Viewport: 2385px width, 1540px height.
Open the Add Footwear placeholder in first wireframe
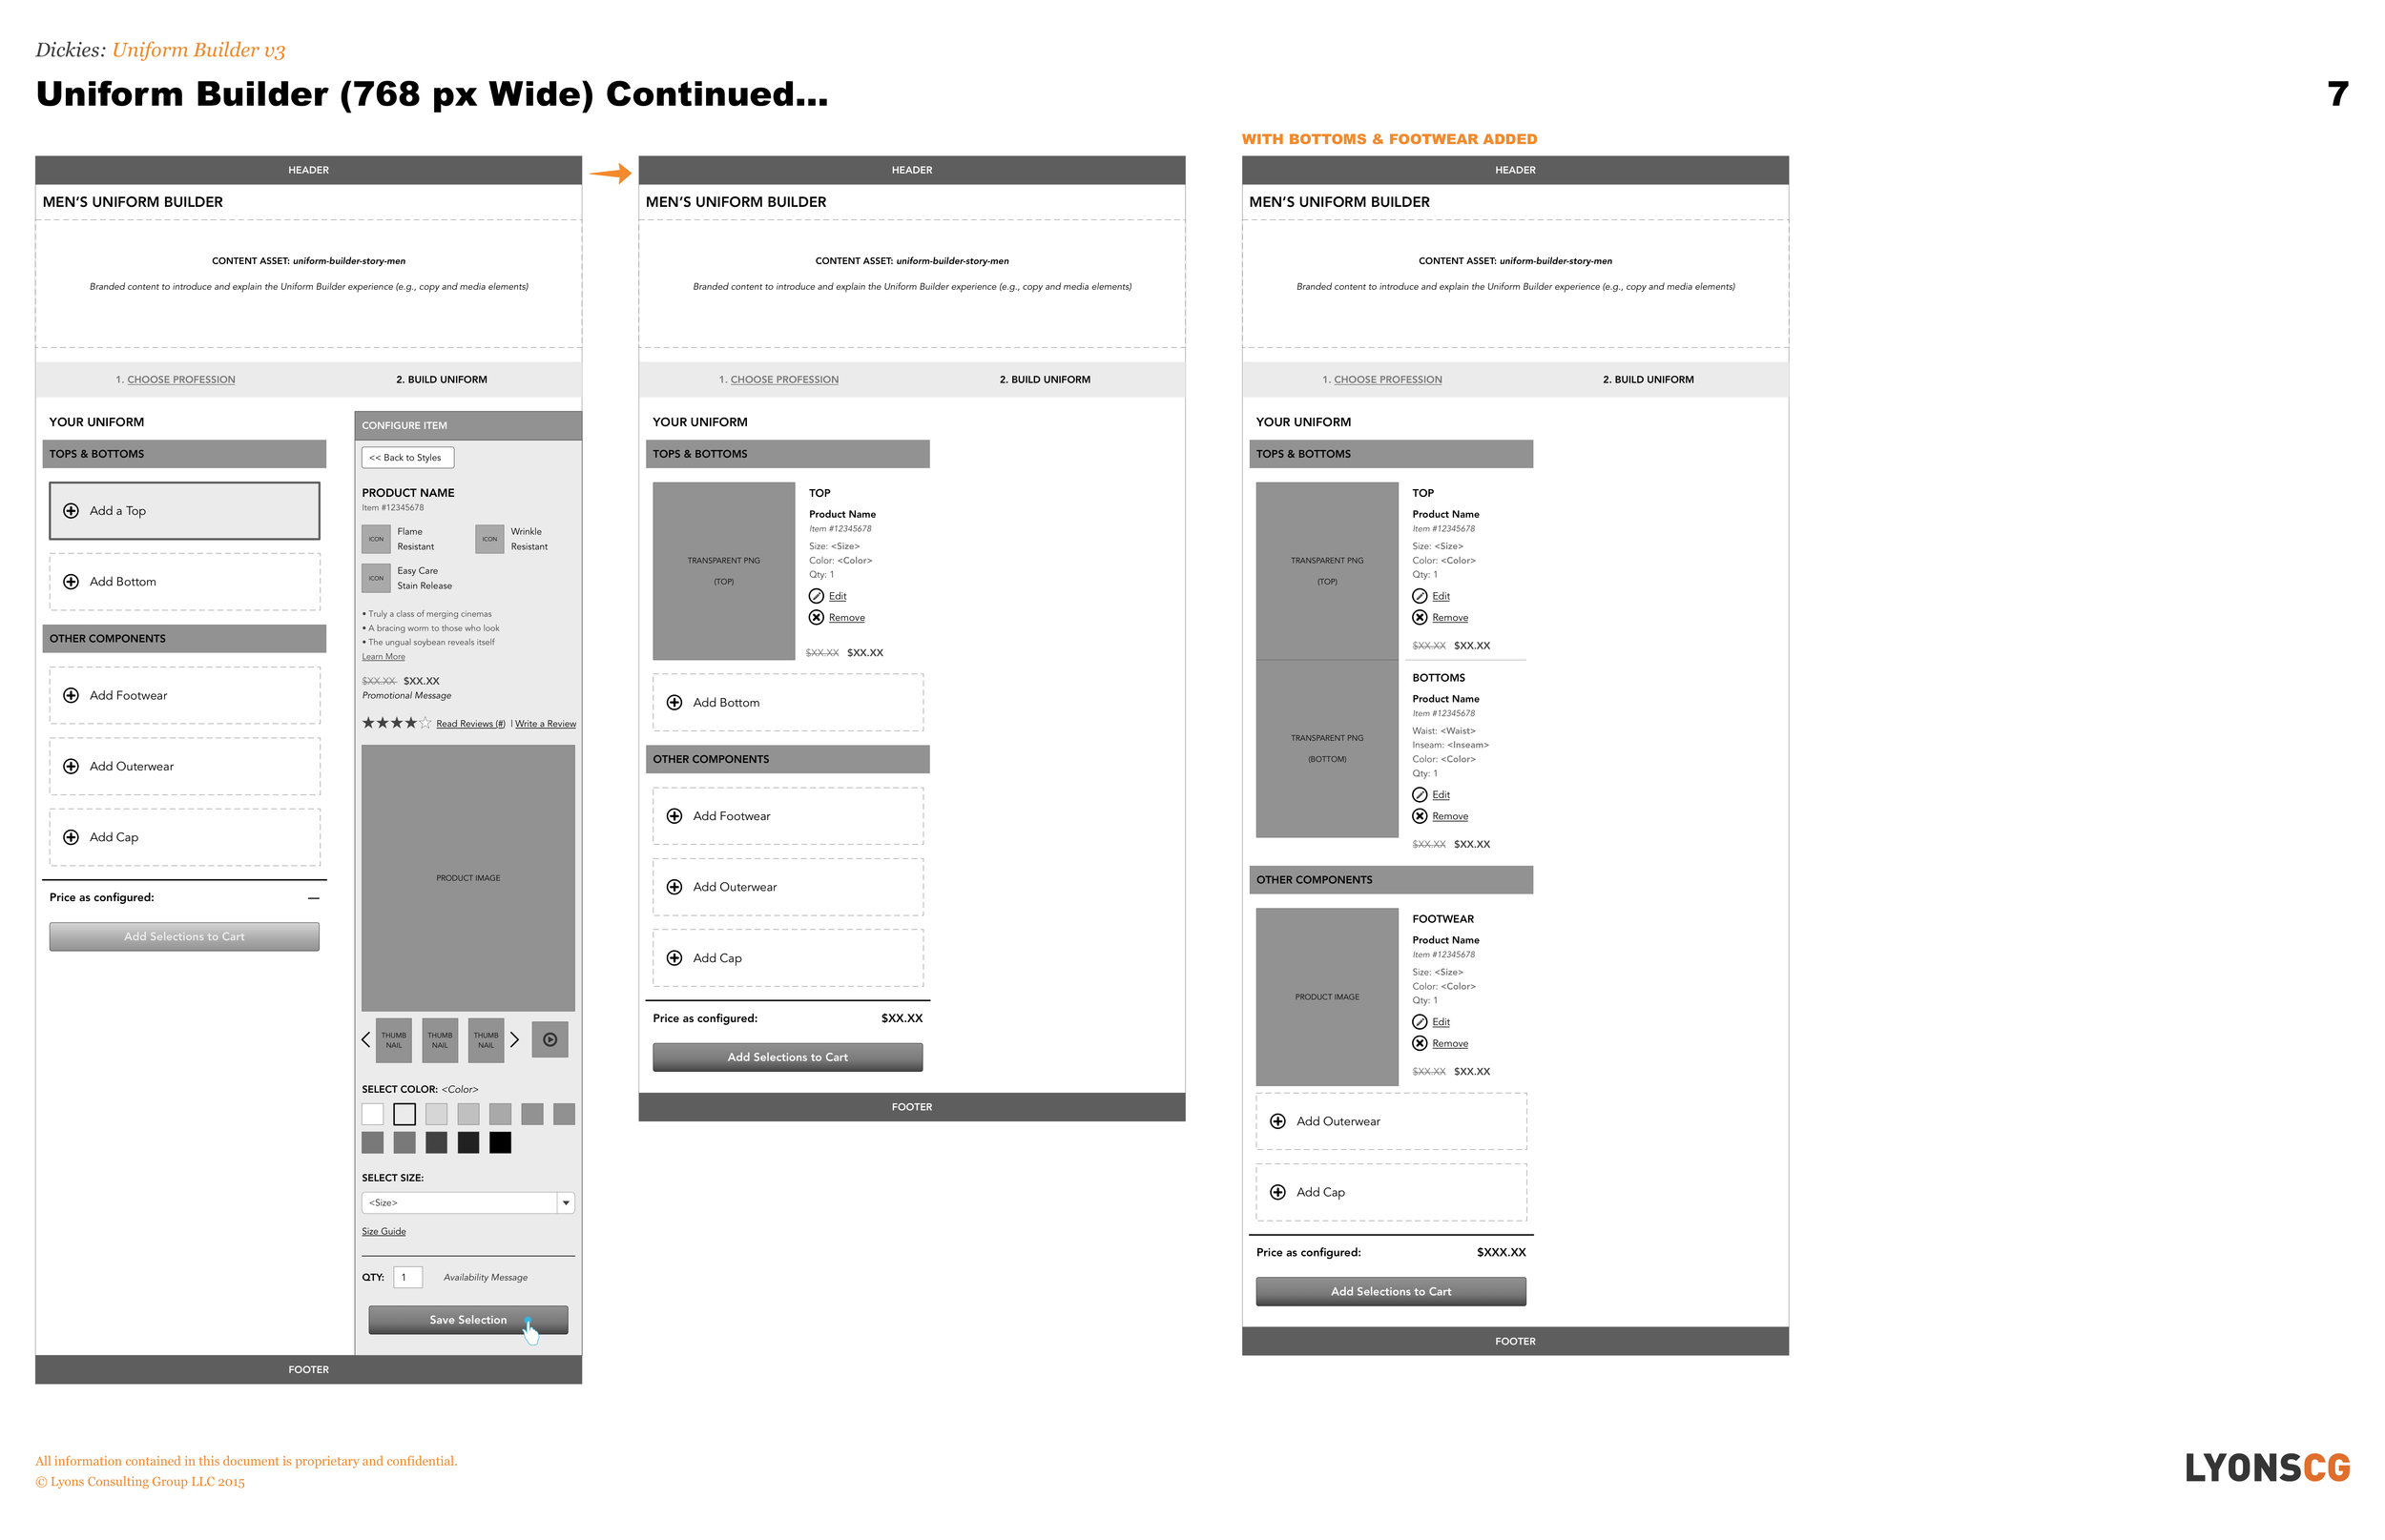(x=184, y=696)
